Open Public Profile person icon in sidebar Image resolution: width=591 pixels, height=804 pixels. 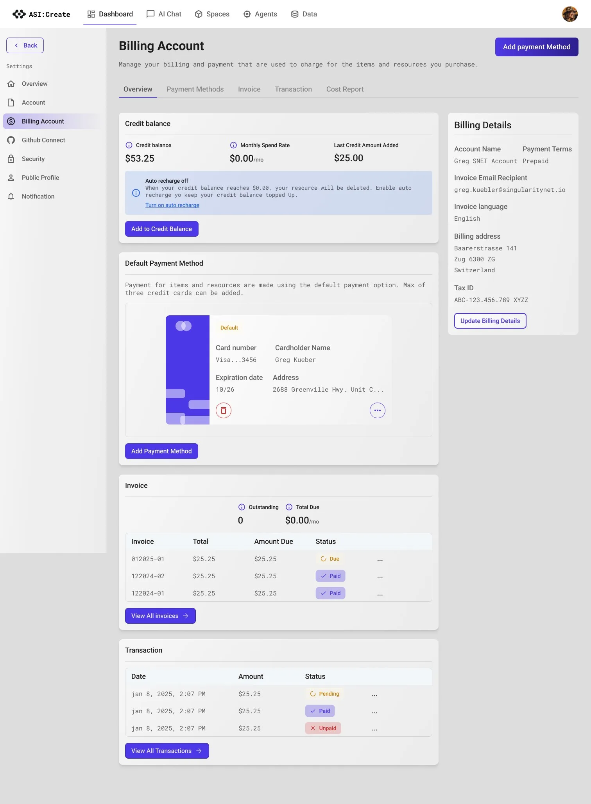coord(11,178)
